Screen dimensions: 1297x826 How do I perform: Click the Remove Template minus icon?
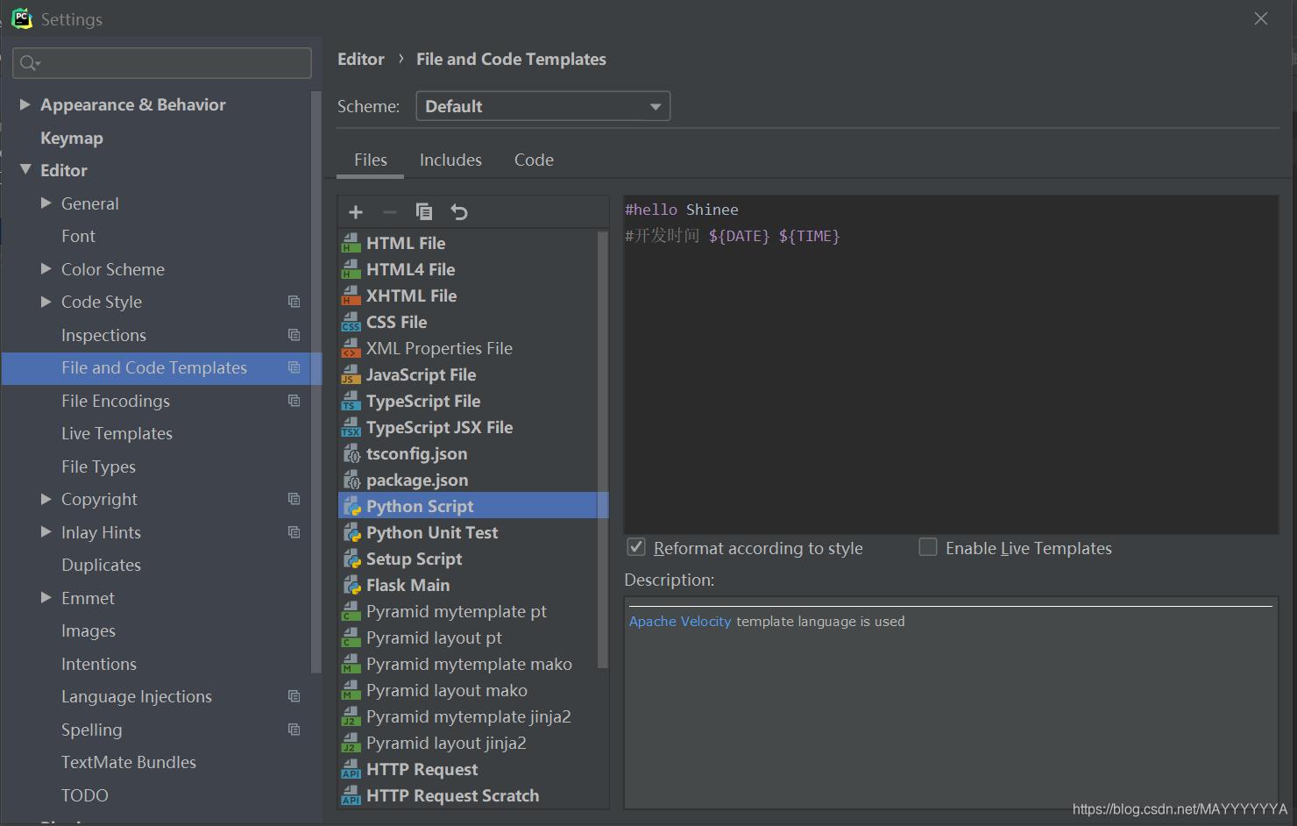[x=390, y=212]
